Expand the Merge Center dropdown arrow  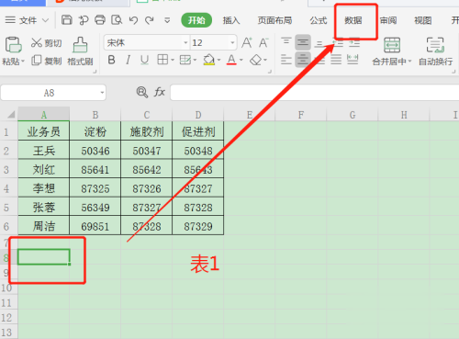[x=409, y=62]
